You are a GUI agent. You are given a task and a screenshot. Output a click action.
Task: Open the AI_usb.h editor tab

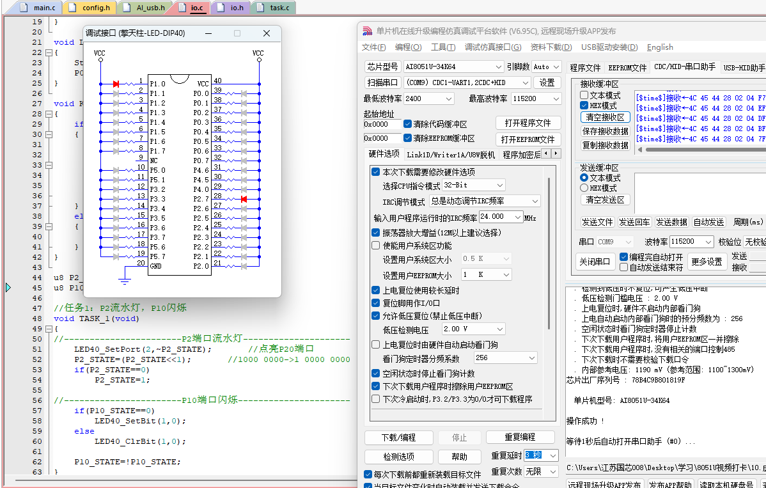click(145, 7)
